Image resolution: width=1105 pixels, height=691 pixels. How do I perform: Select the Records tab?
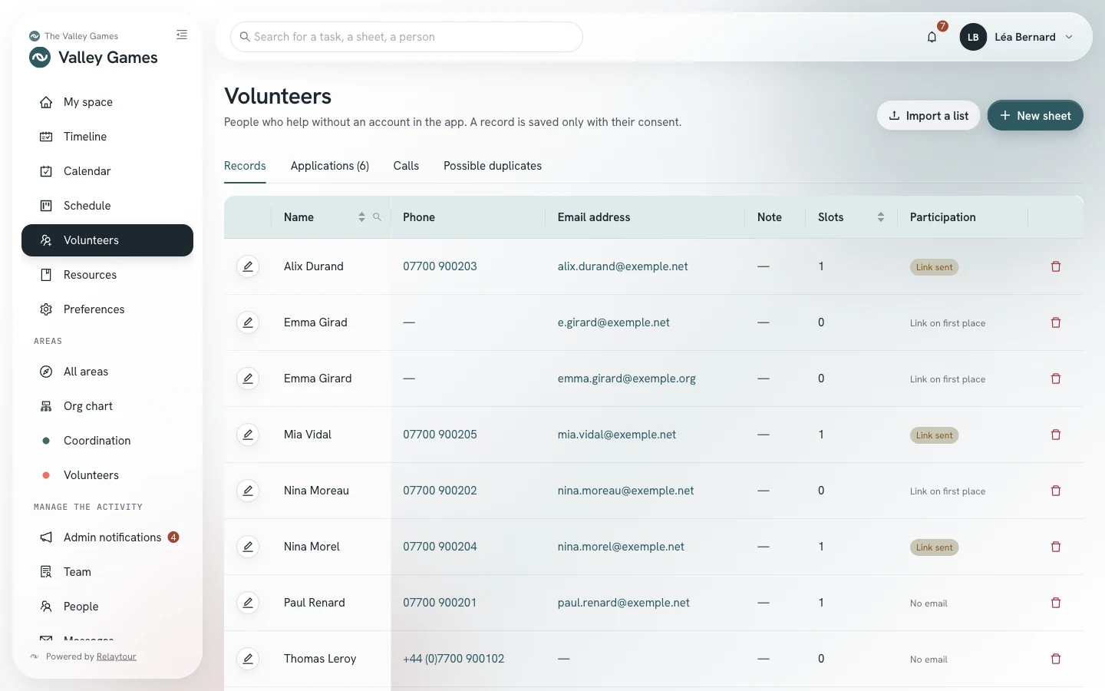pos(245,166)
